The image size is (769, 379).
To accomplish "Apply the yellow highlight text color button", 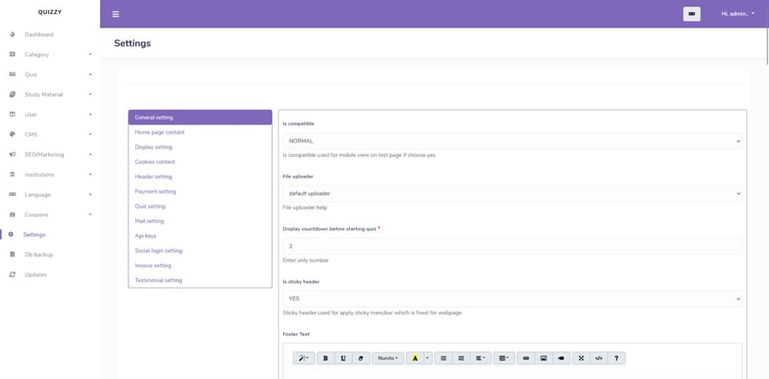I will click(415, 358).
